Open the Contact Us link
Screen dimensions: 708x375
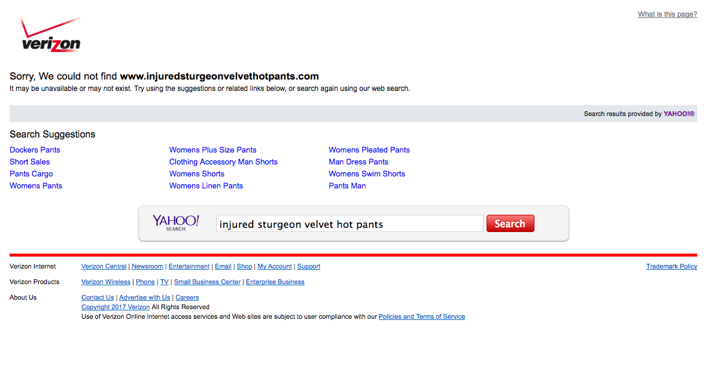[x=98, y=298]
